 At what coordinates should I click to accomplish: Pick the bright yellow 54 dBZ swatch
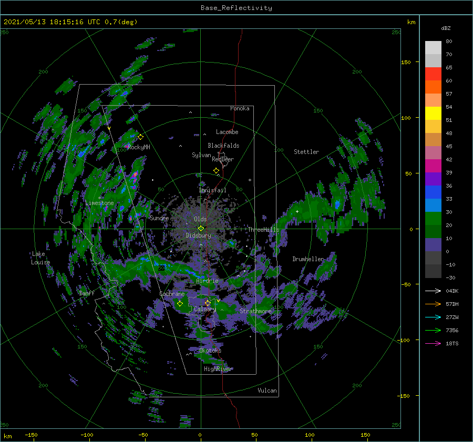pos(433,114)
